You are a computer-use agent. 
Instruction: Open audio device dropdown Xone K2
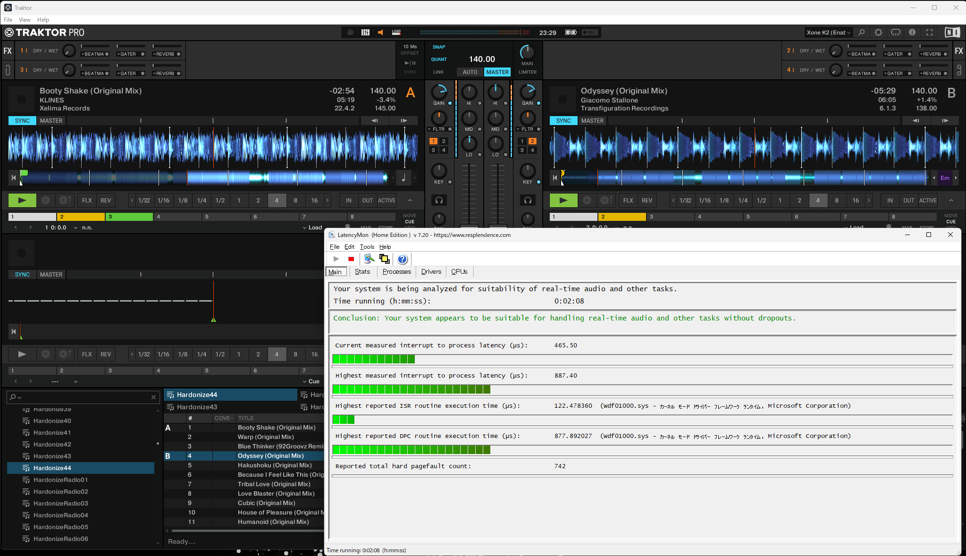(x=828, y=33)
